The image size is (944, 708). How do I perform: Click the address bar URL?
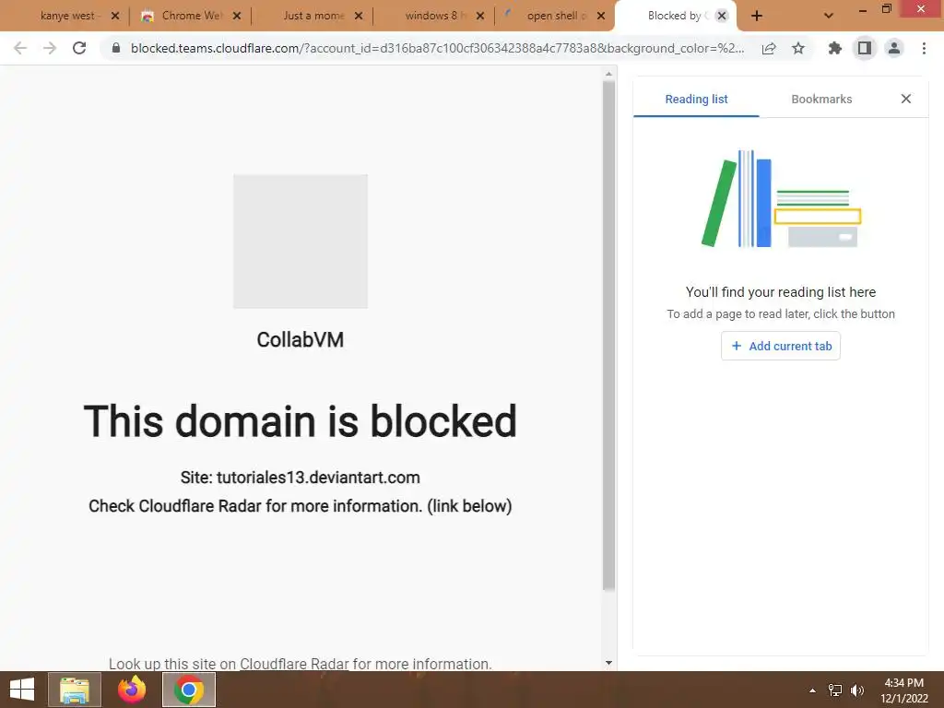[437, 48]
